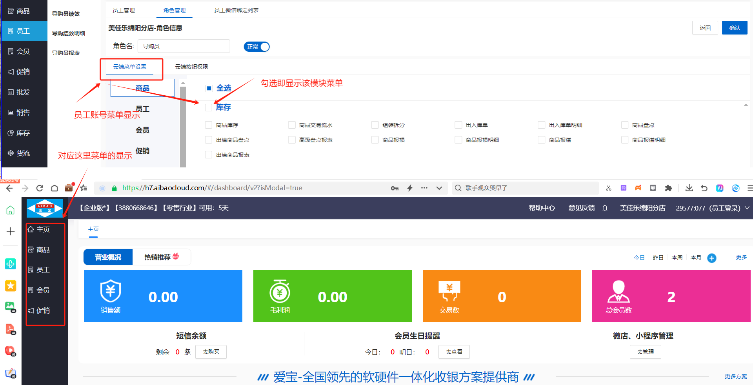Click the extensions puzzle icon
This screenshot has height=385, width=753.
668,188
